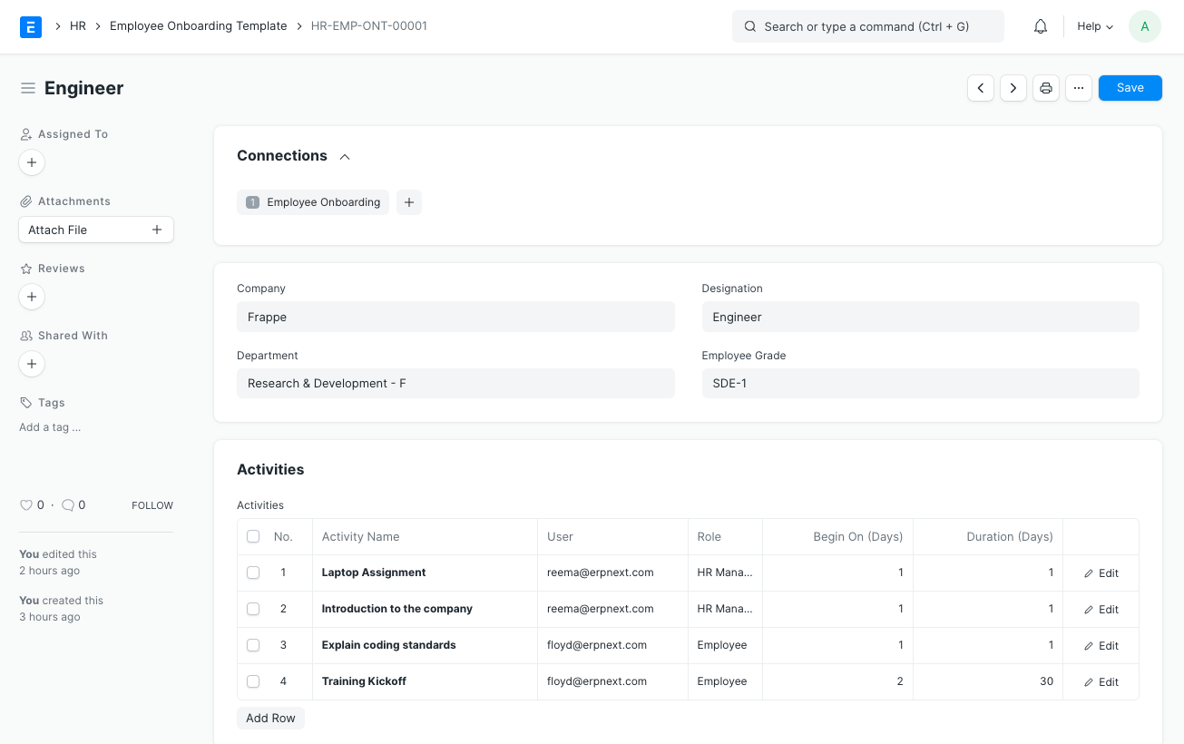Open HR from the breadcrumb
1184x744 pixels.
(x=78, y=25)
